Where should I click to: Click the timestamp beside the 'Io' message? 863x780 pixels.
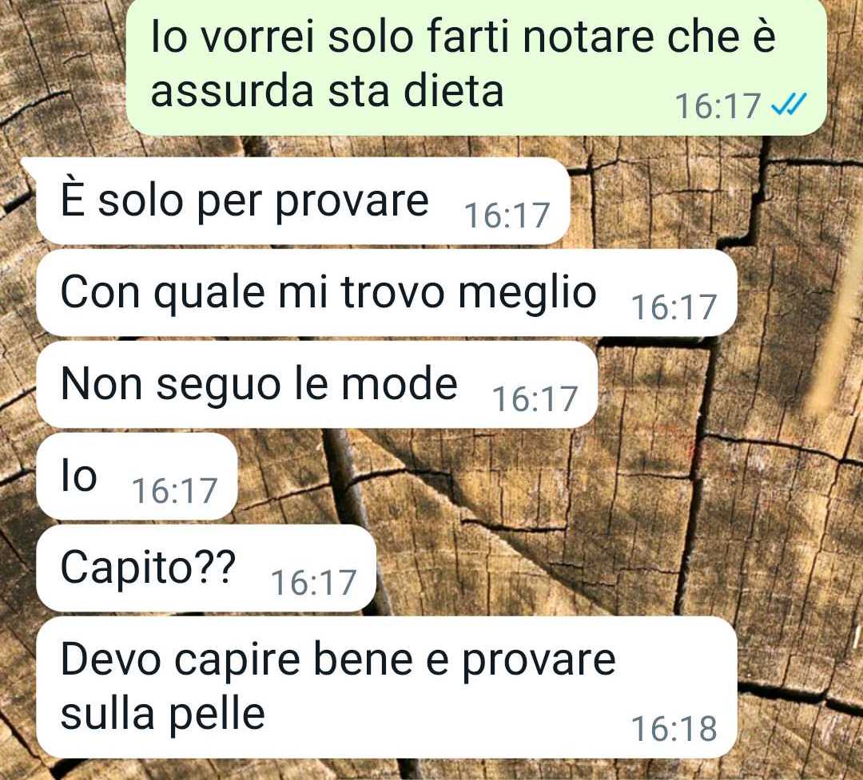click(175, 490)
